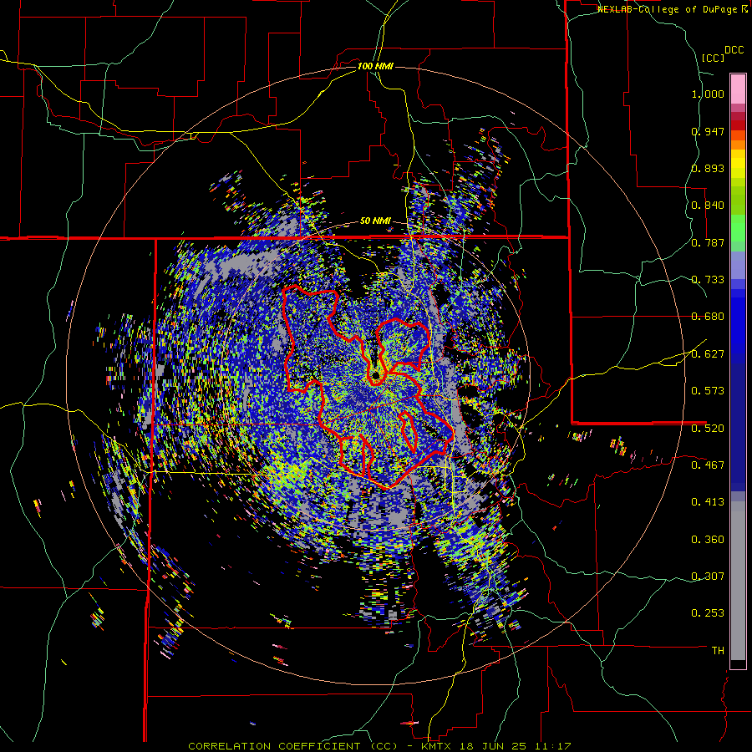Select the 0.253 scale value
Screen dimensions: 752x752
[708, 613]
